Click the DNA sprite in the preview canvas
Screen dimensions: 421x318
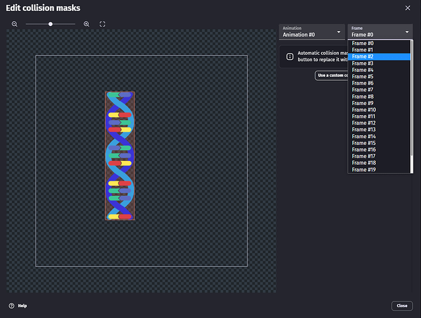[120, 156]
